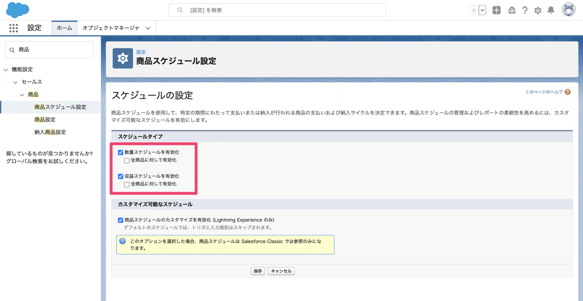Click the help icon next to このページのヘルプ
583x301 pixels.
pyautogui.click(x=567, y=92)
